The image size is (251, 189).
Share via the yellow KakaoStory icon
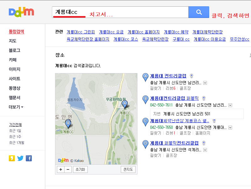[12, 158]
